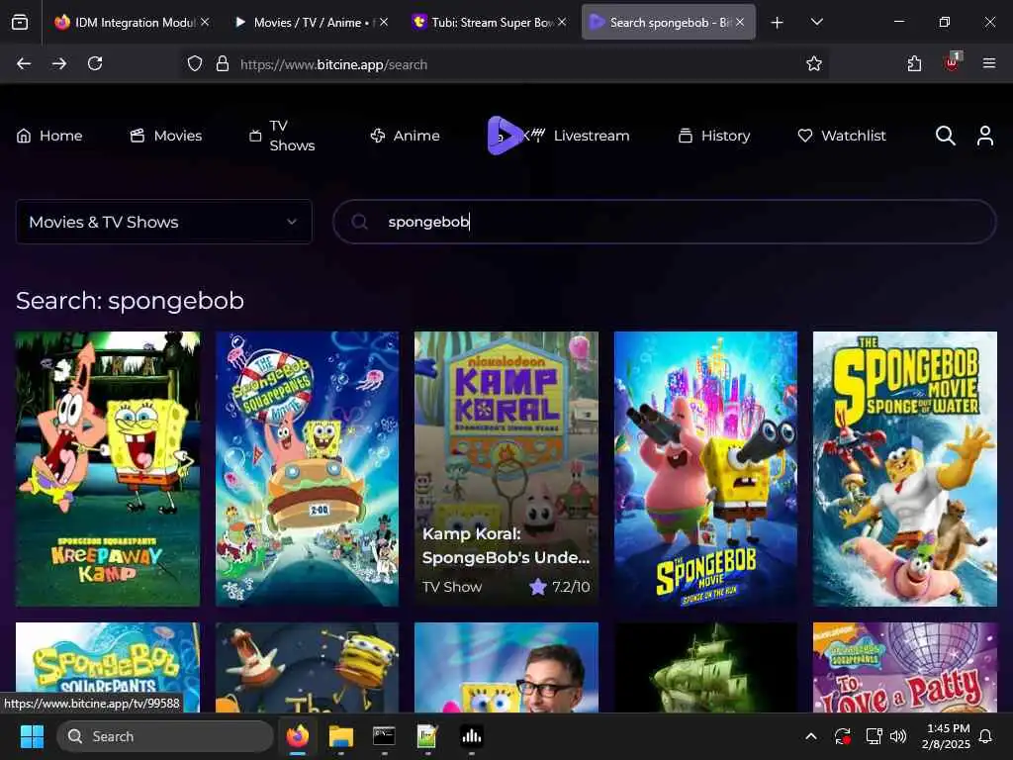1013x760 pixels.
Task: Open the volume speaker tray icon
Action: click(x=898, y=736)
